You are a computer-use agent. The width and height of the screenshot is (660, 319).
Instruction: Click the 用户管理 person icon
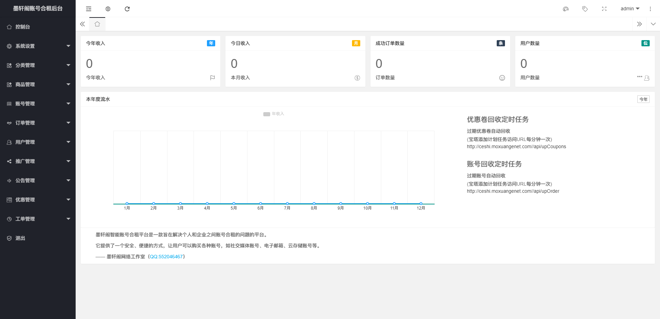point(9,142)
